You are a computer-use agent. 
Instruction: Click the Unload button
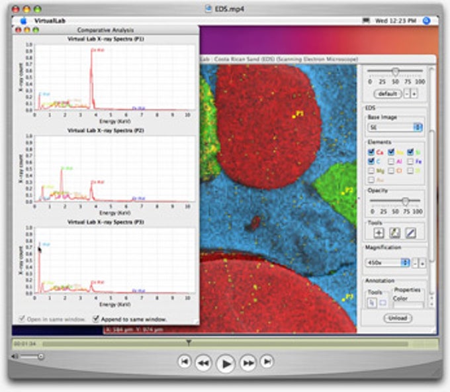(x=398, y=318)
